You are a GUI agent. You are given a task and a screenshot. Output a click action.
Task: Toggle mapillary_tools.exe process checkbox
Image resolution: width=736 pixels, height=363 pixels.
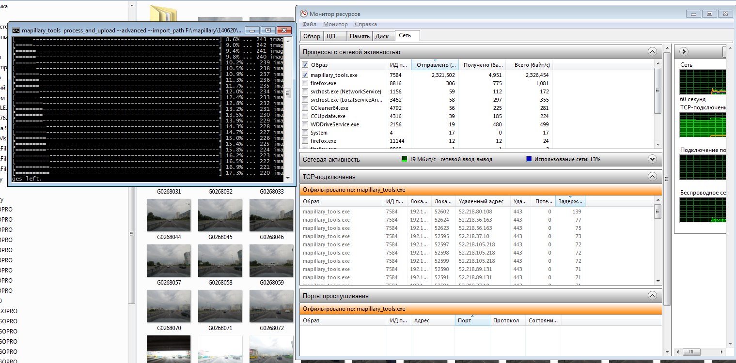pyautogui.click(x=305, y=75)
